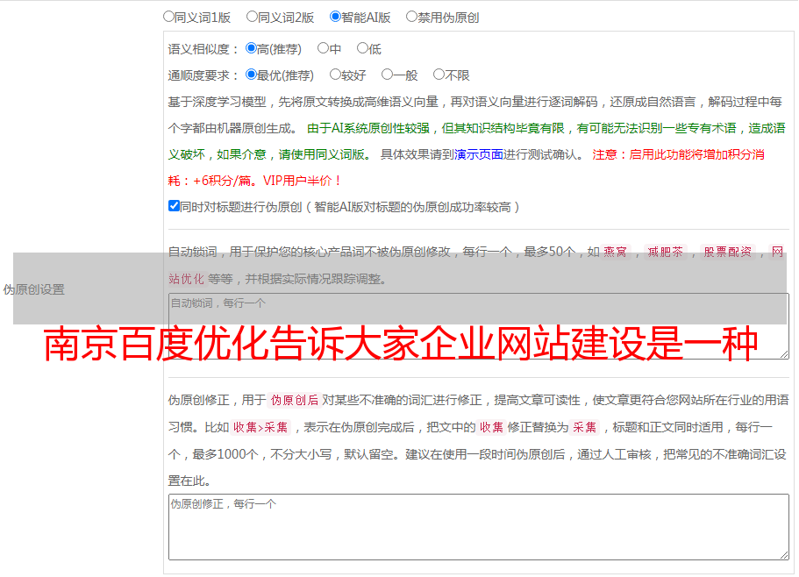Click the 语义相似度： label
The height and width of the screenshot is (577, 799).
[203, 49]
